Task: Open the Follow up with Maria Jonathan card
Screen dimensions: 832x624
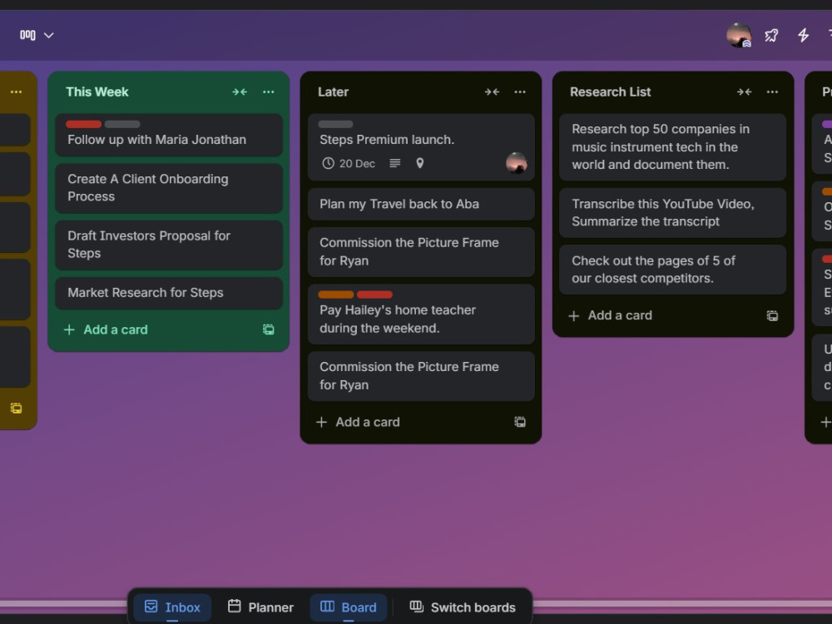Action: pyautogui.click(x=169, y=135)
